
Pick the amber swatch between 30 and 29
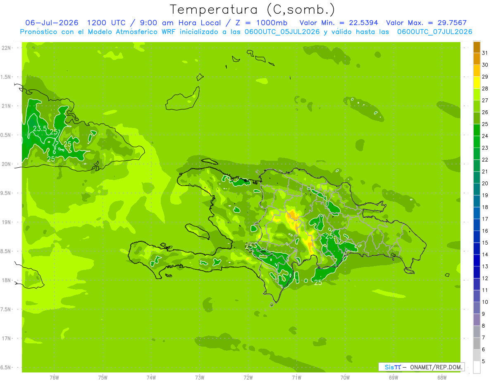[x=477, y=70]
